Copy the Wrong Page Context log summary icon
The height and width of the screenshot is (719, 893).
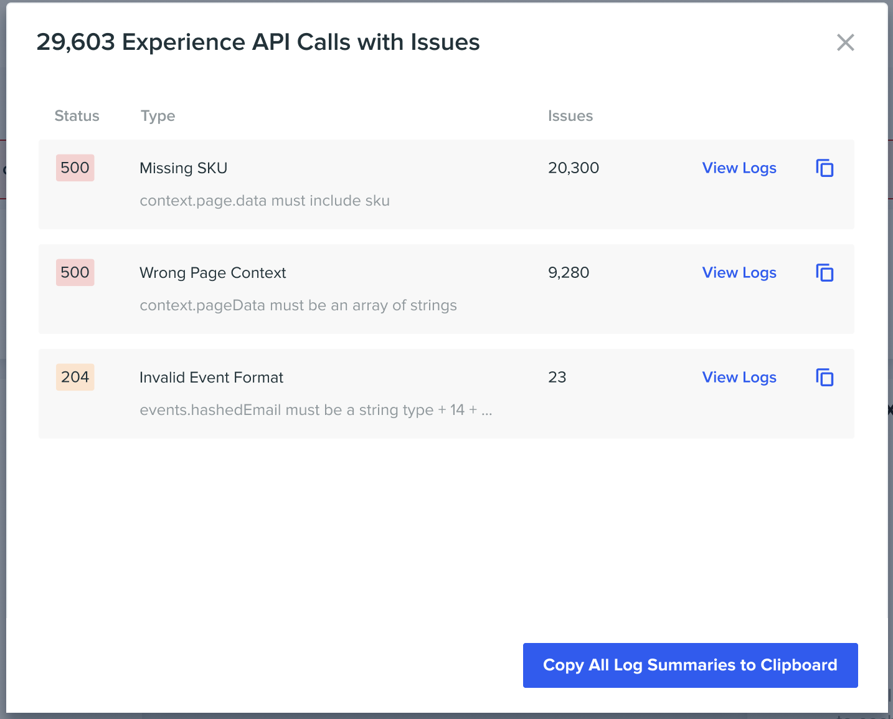[824, 273]
